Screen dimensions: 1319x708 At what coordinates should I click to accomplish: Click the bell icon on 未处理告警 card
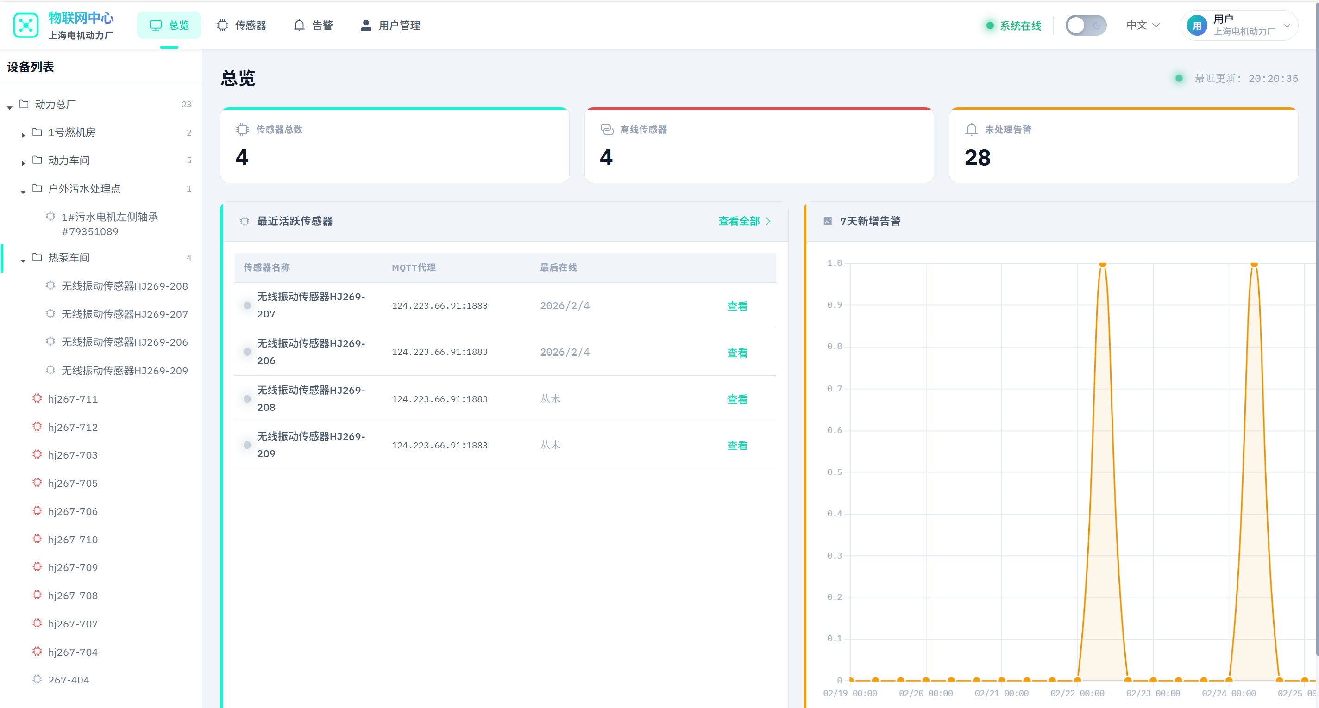click(x=971, y=130)
